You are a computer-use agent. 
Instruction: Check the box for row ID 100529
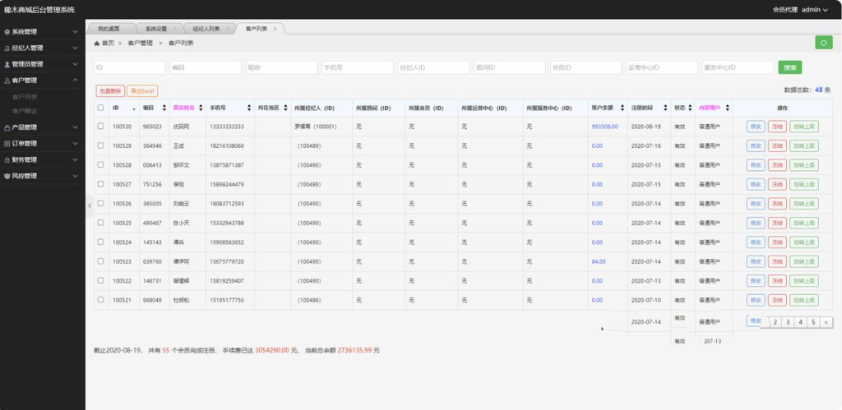tap(100, 145)
